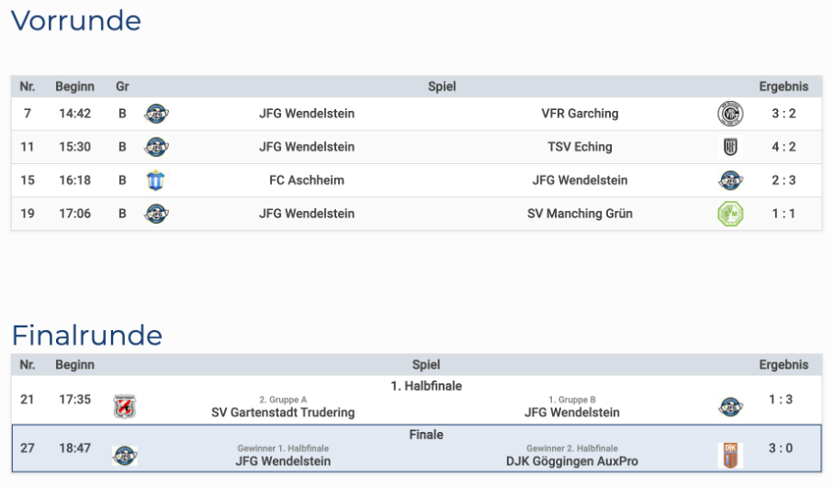The height and width of the screenshot is (488, 834).
Task: Select FC Aschheim team name
Action: pyautogui.click(x=307, y=181)
